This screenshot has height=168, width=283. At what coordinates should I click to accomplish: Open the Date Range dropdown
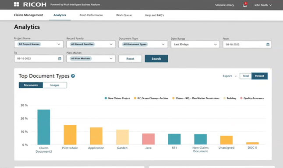coord(195,45)
